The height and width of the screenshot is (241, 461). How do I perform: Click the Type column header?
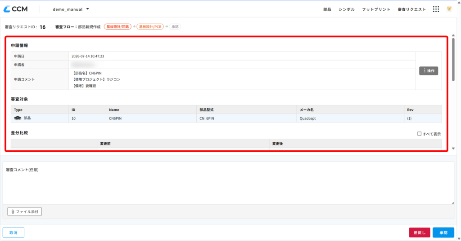point(40,110)
